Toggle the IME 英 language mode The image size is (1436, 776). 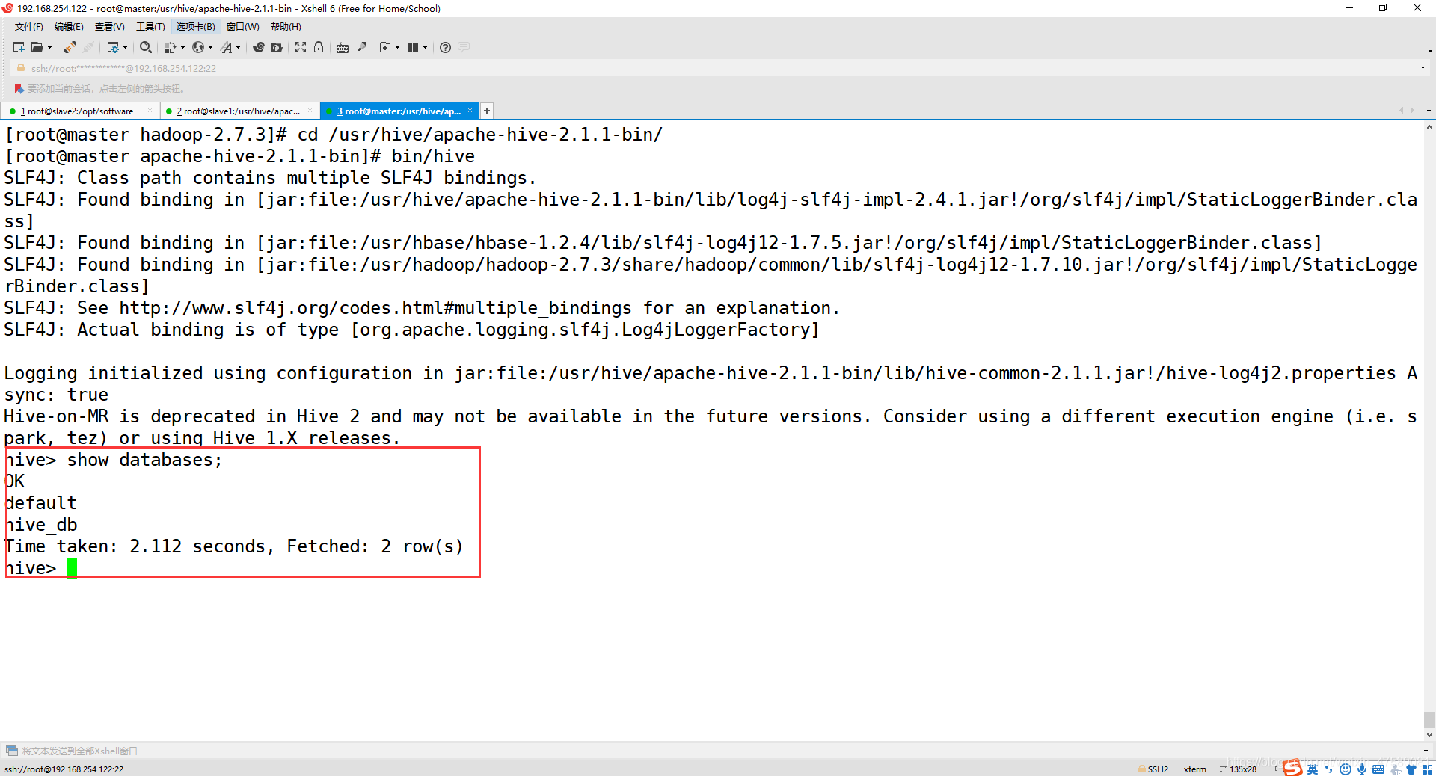pos(1313,769)
